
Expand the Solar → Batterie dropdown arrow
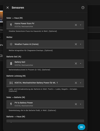point(81,104)
